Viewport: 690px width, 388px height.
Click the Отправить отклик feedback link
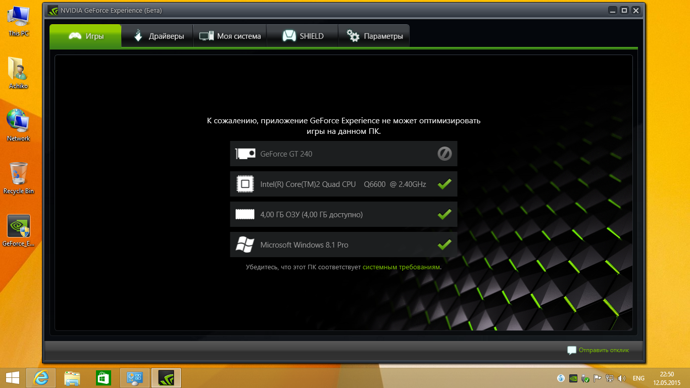click(x=604, y=350)
